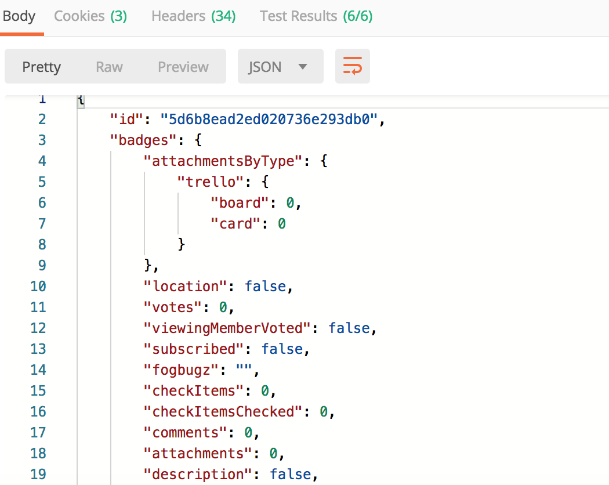
Task: Select the Preview view button
Action: [183, 67]
